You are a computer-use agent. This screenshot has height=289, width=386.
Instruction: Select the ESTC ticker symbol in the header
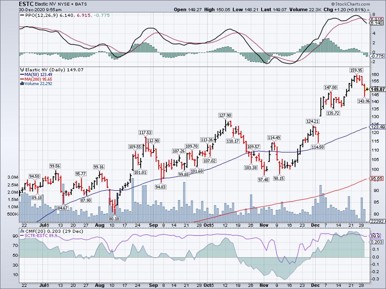tap(26, 4)
